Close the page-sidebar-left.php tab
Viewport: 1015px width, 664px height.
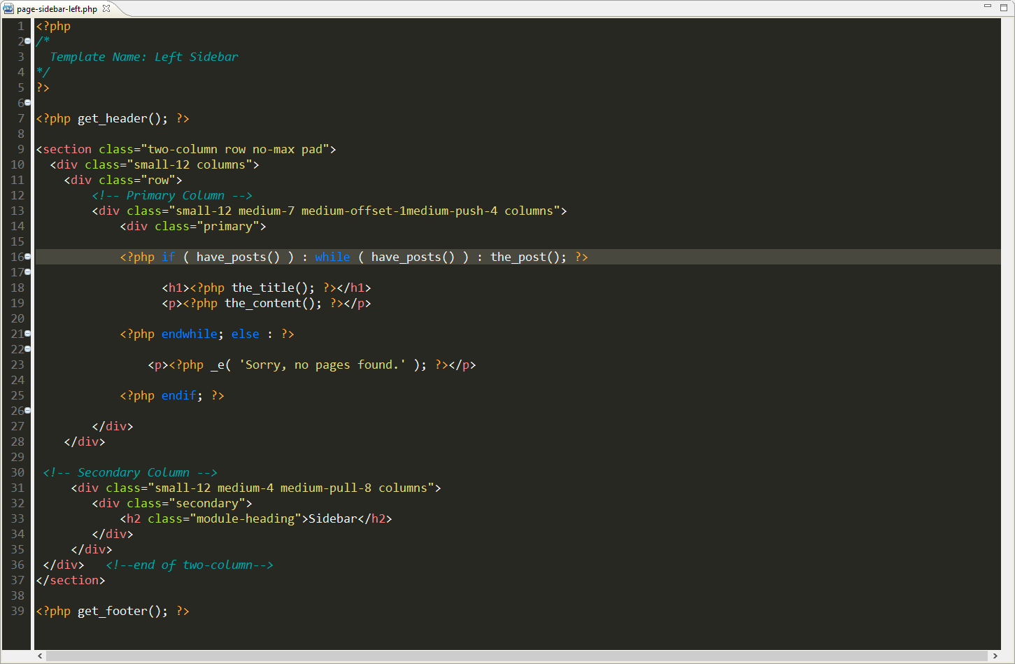106,8
